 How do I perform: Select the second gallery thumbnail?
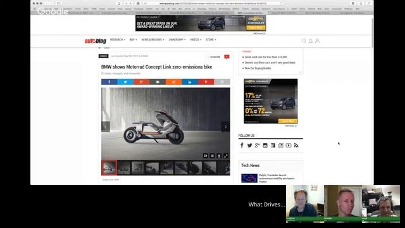(124, 168)
